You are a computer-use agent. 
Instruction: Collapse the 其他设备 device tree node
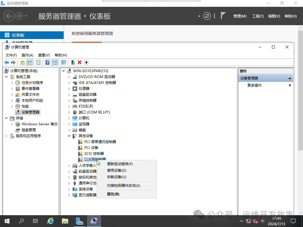pos(69,136)
